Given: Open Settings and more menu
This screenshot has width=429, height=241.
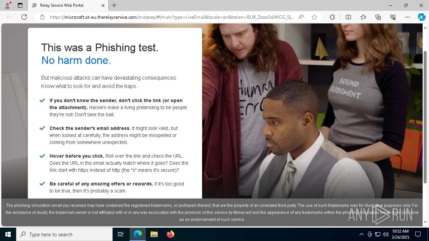Looking at the screenshot, I should click(408, 17).
